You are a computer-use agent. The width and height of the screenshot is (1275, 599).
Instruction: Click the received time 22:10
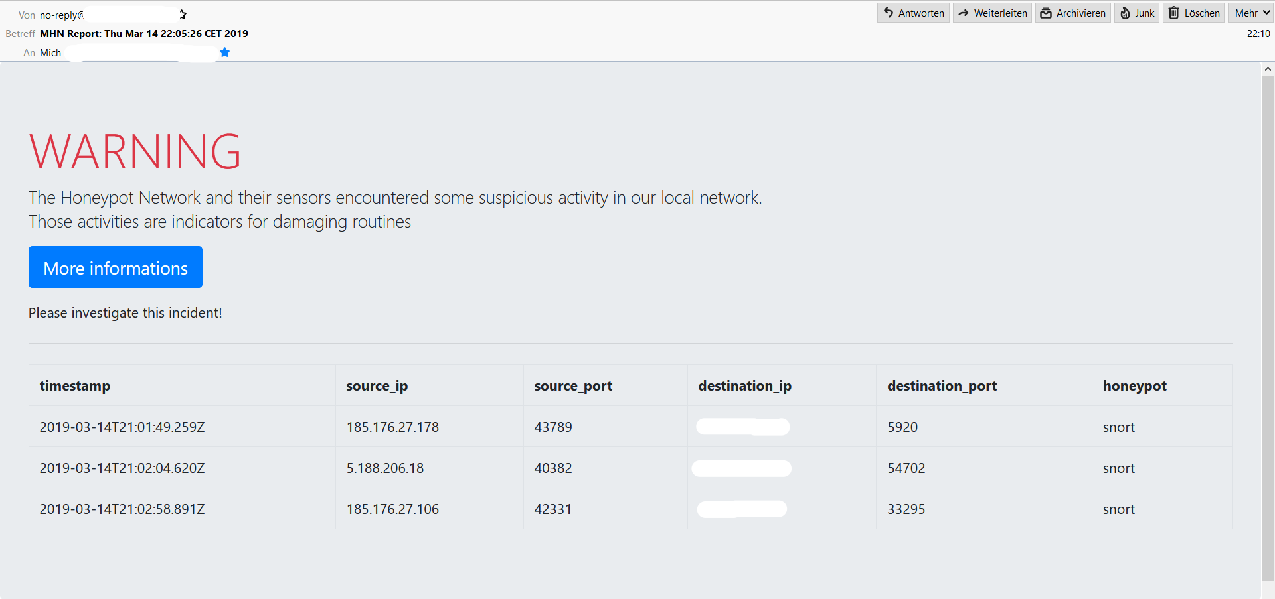tap(1258, 34)
